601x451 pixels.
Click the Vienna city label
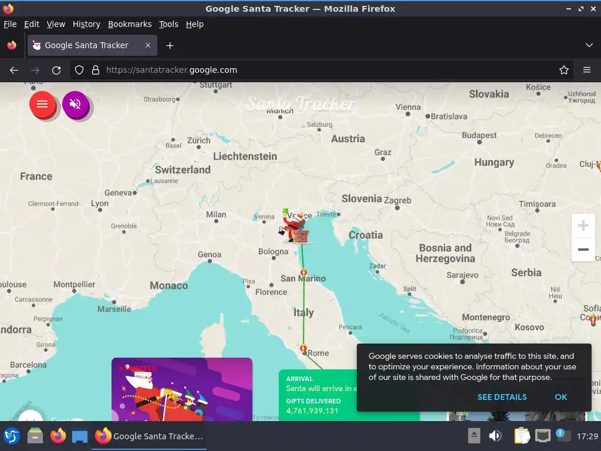click(x=408, y=107)
